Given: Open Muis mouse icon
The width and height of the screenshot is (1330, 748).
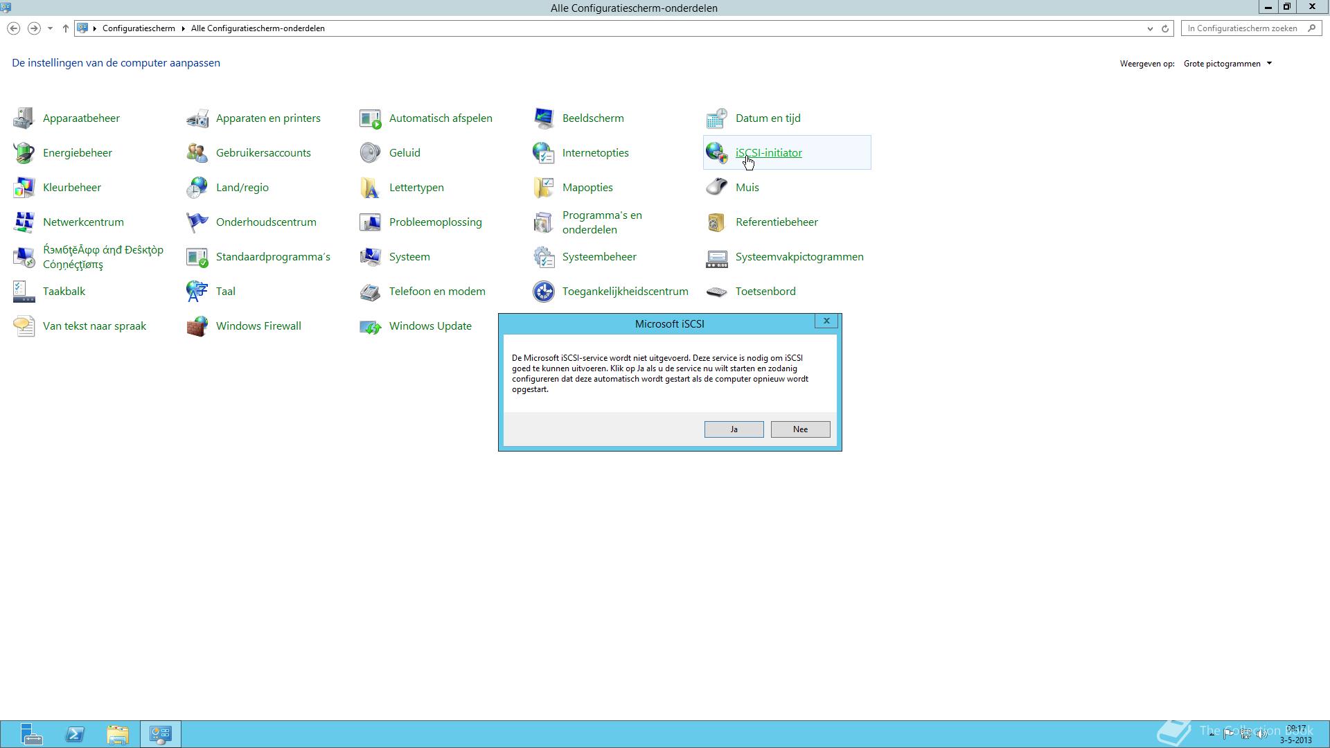Looking at the screenshot, I should tap(716, 188).
